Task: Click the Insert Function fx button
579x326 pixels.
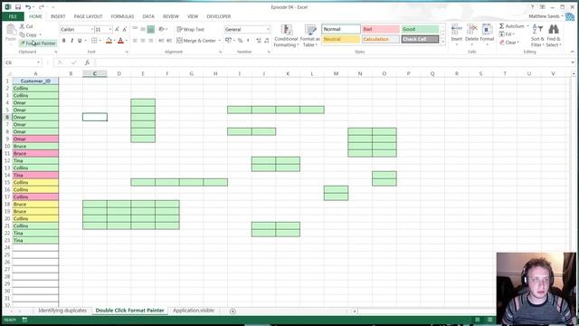Action: coord(87,62)
